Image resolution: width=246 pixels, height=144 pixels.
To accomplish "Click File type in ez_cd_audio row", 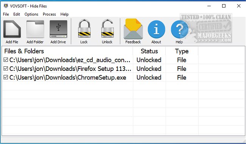I will click(x=182, y=60).
